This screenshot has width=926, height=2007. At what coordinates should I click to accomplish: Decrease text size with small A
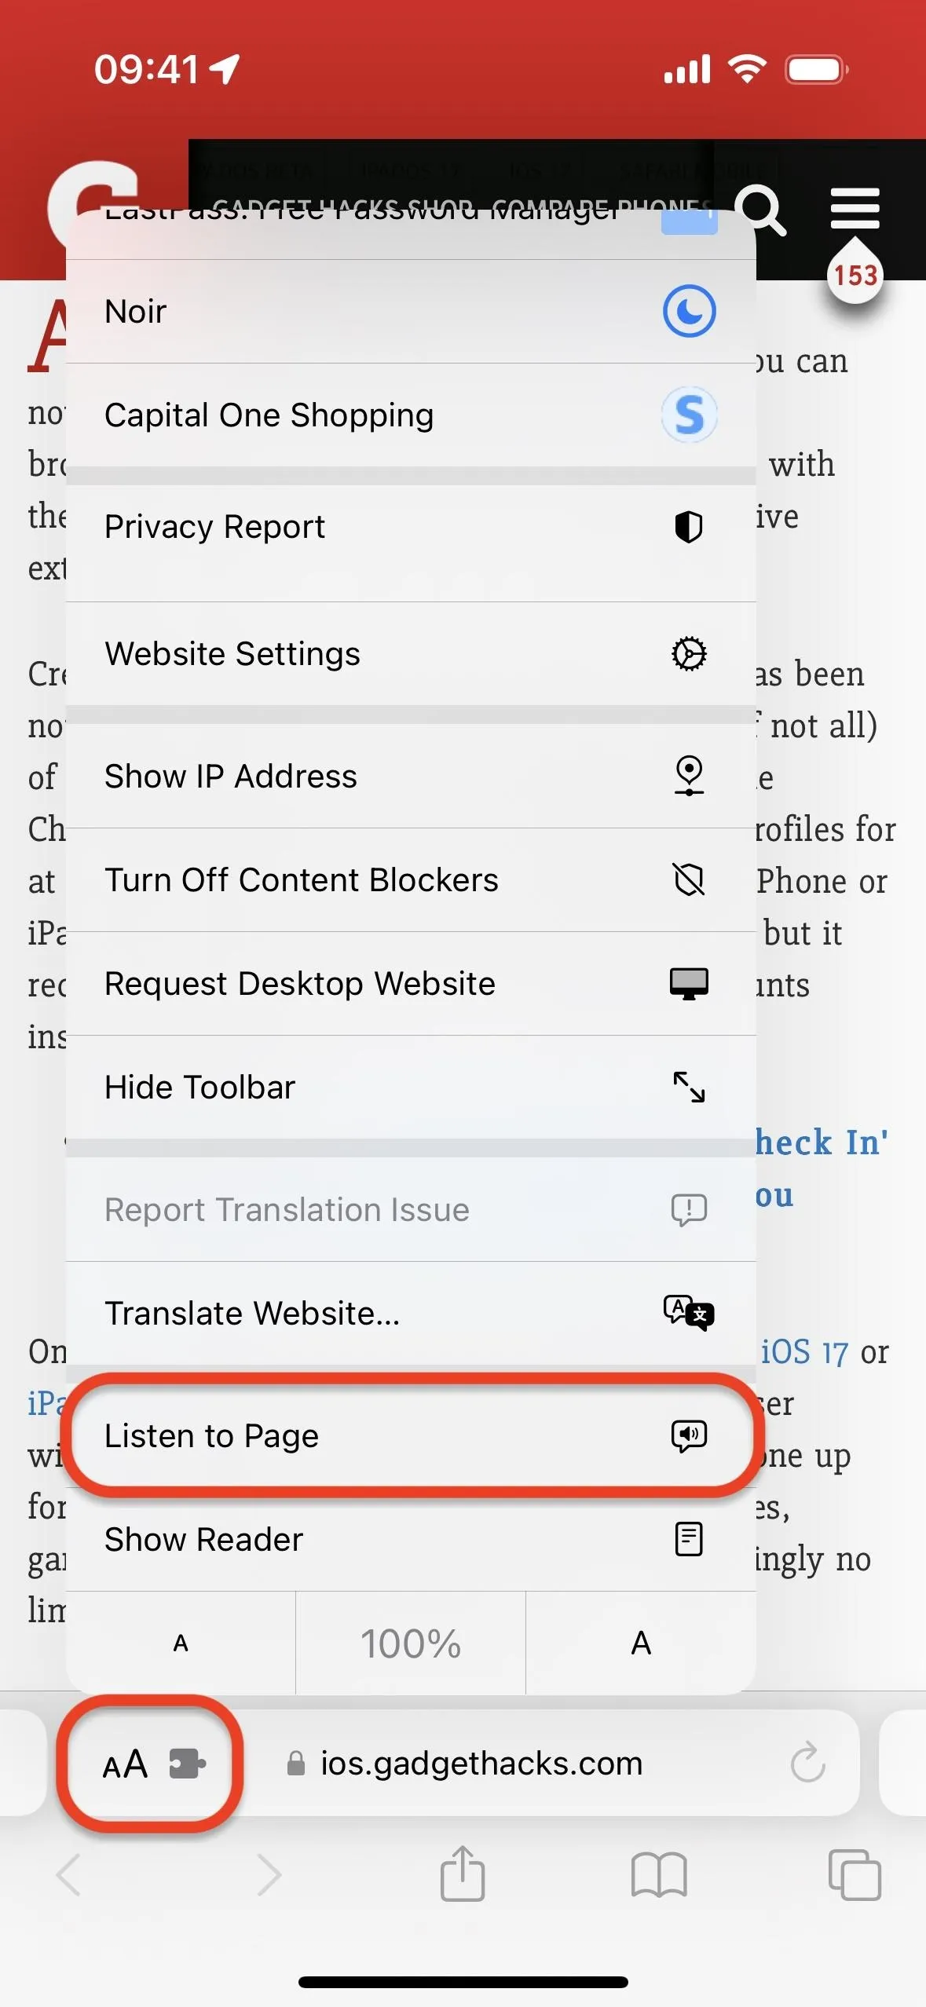181,1643
